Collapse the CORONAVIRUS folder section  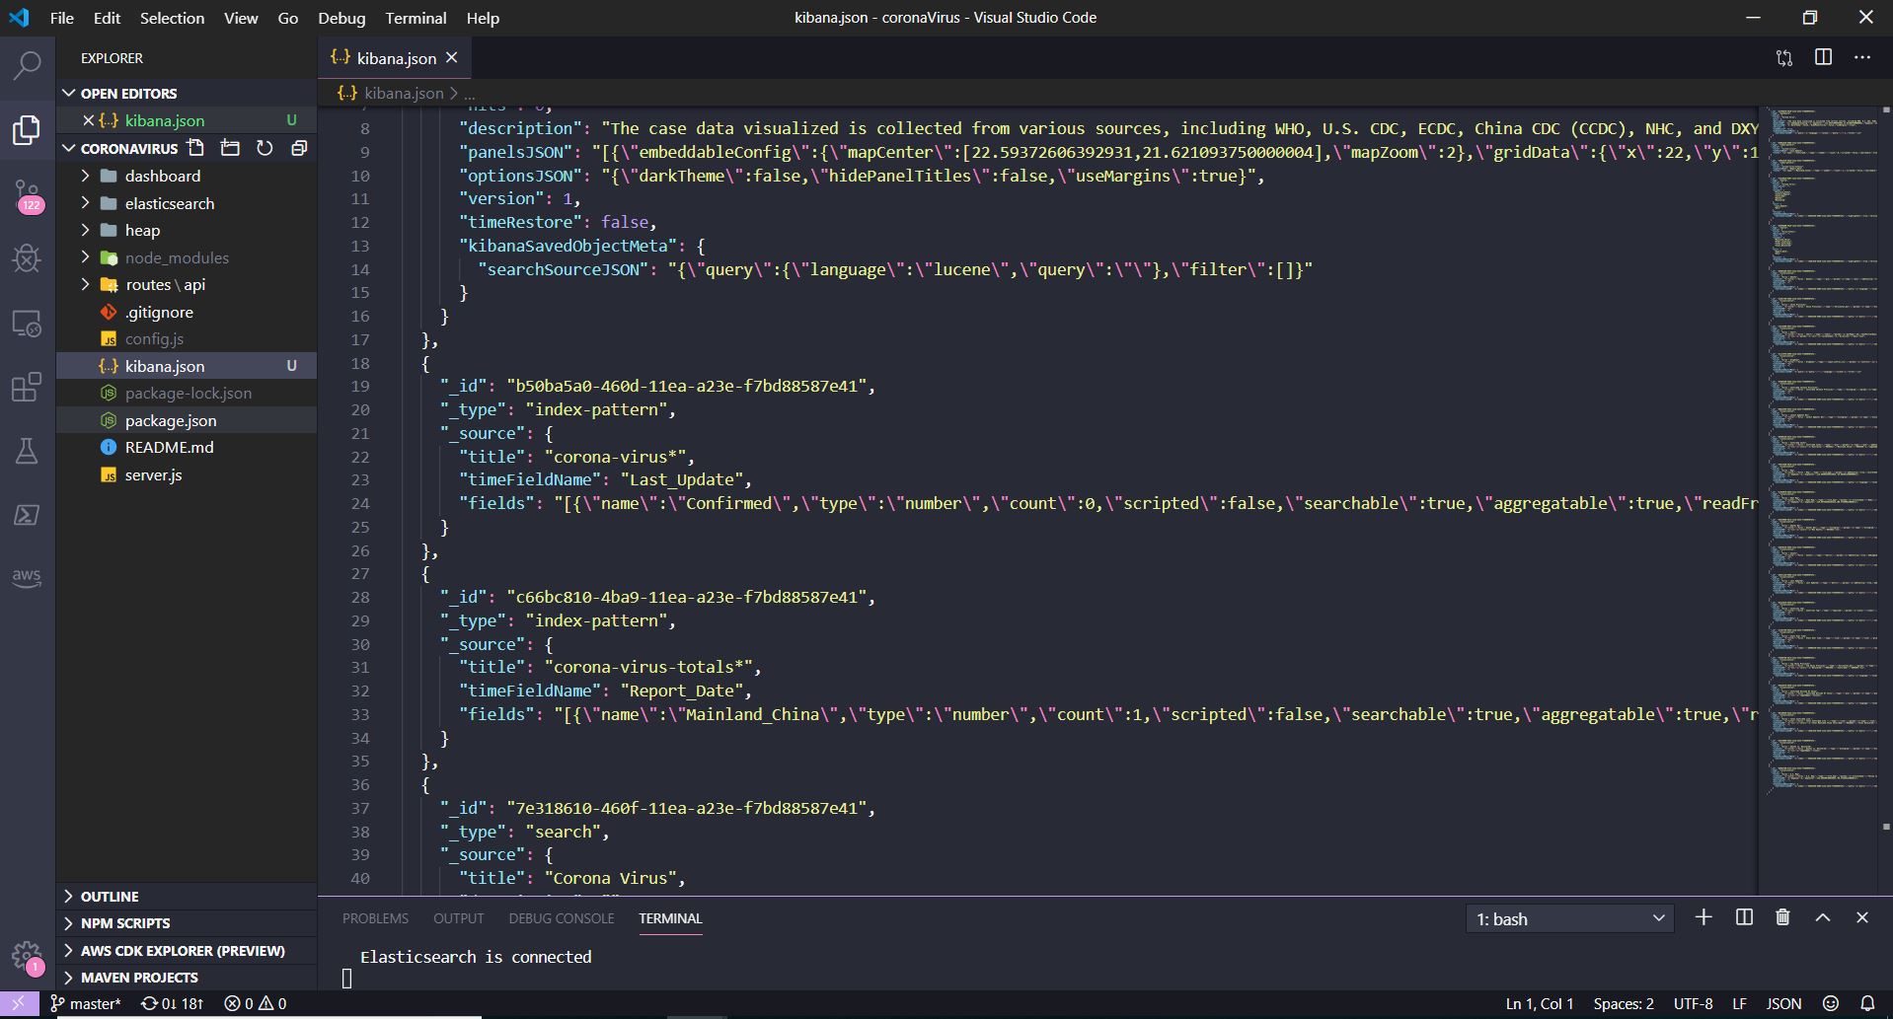[x=119, y=148]
